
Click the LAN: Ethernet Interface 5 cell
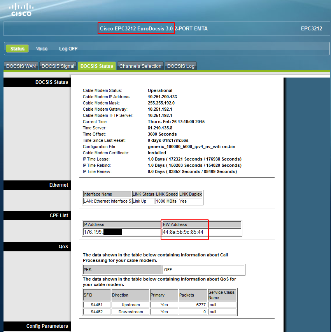click(x=107, y=201)
